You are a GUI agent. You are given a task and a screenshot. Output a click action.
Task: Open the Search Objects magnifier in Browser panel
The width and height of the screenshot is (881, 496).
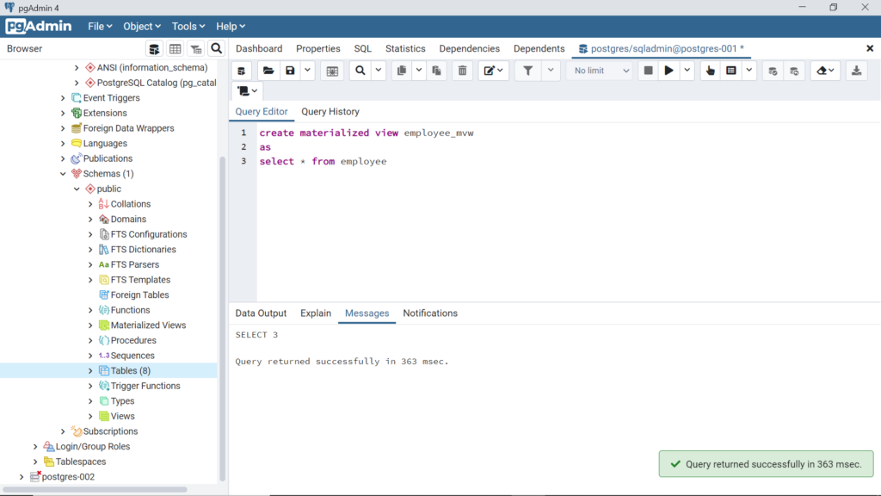(x=216, y=49)
